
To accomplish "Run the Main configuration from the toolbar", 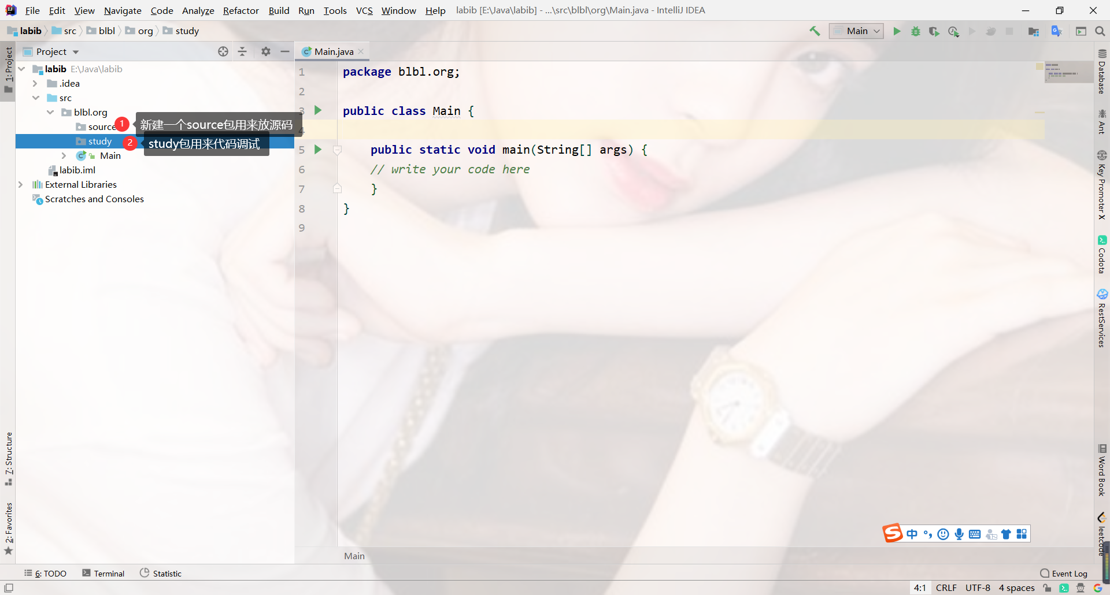I will point(897,31).
